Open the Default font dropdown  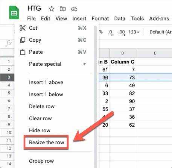click(161, 32)
